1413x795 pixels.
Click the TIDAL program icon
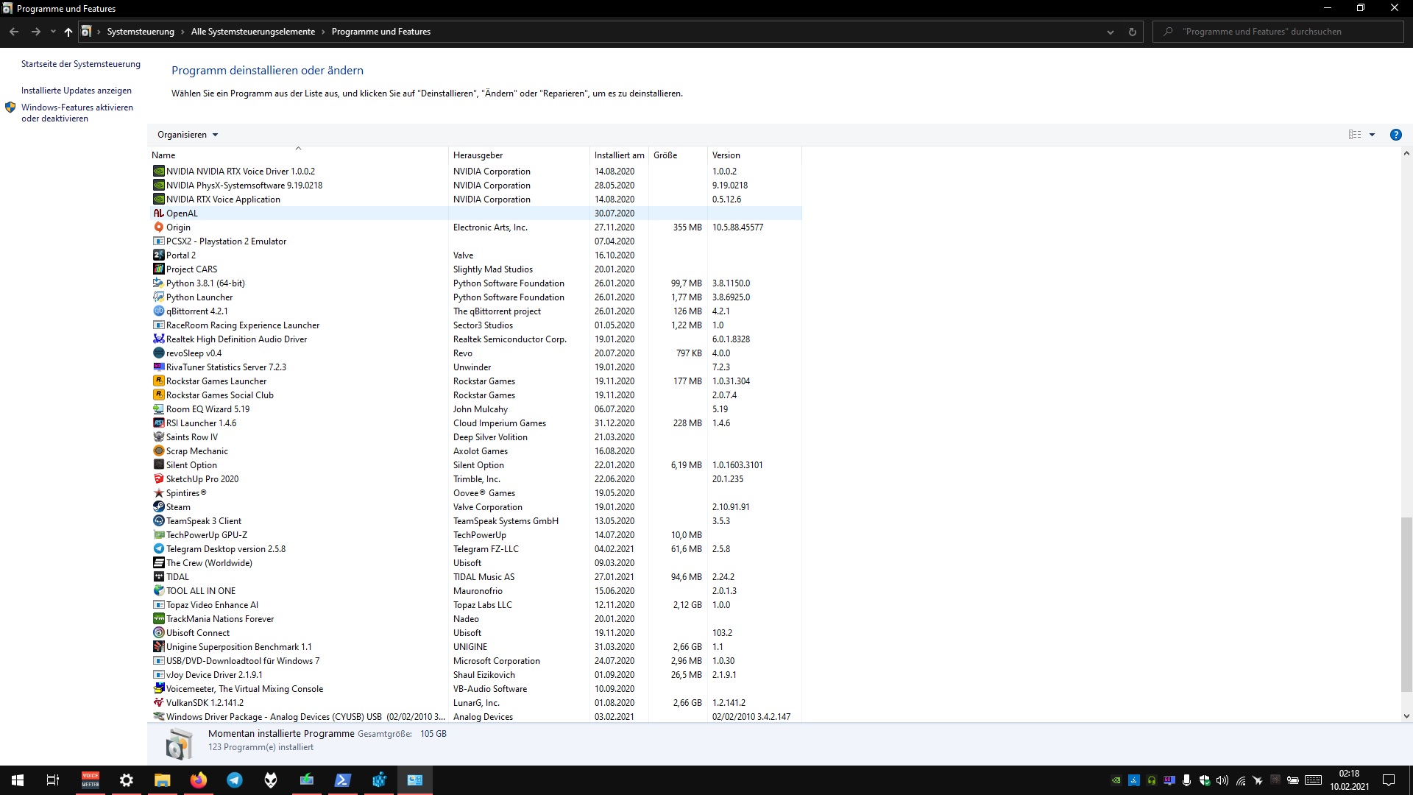click(158, 577)
